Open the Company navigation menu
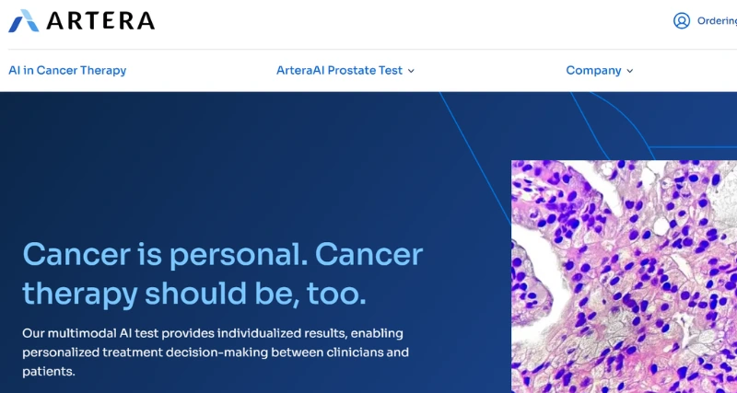The image size is (737, 393). coord(593,70)
